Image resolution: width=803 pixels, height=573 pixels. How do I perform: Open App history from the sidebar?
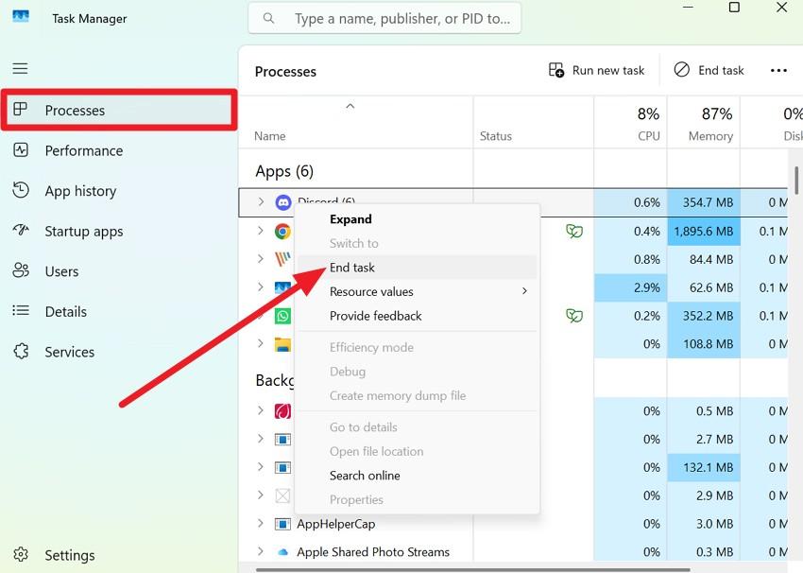pyautogui.click(x=80, y=191)
